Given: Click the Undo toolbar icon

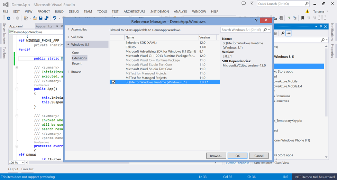Looking at the screenshot, I should (x=55, y=18).
